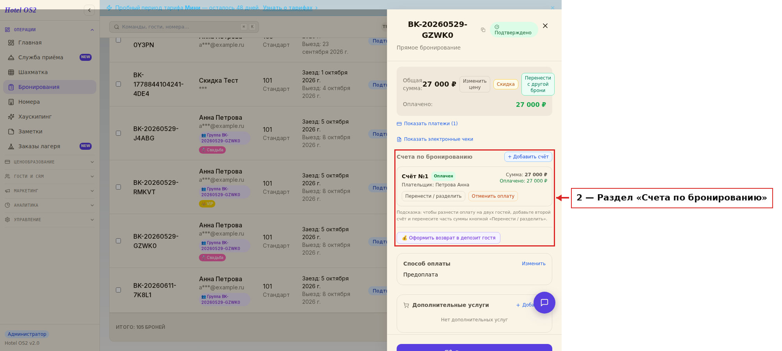Close the booking details panel
This screenshot has height=351, width=782.
[545, 26]
